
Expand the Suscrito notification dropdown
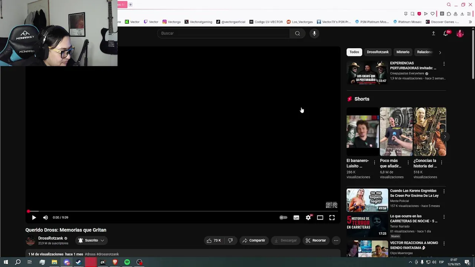click(91, 240)
